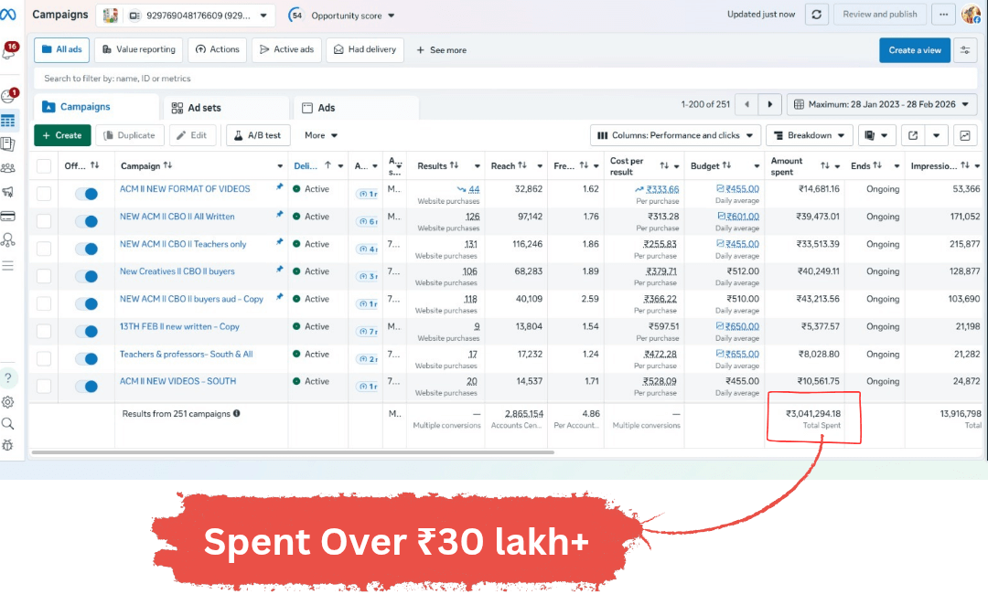The image size is (988, 605).
Task: Click the green Create button
Action: pyautogui.click(x=62, y=135)
